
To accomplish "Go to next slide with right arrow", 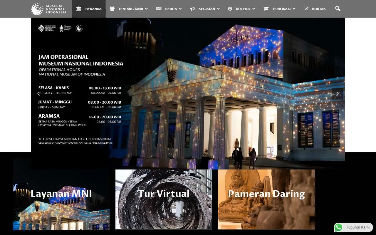I will coord(338,94).
